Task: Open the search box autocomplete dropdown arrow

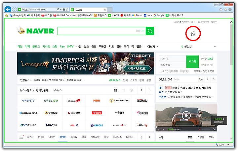Action: [142, 31]
